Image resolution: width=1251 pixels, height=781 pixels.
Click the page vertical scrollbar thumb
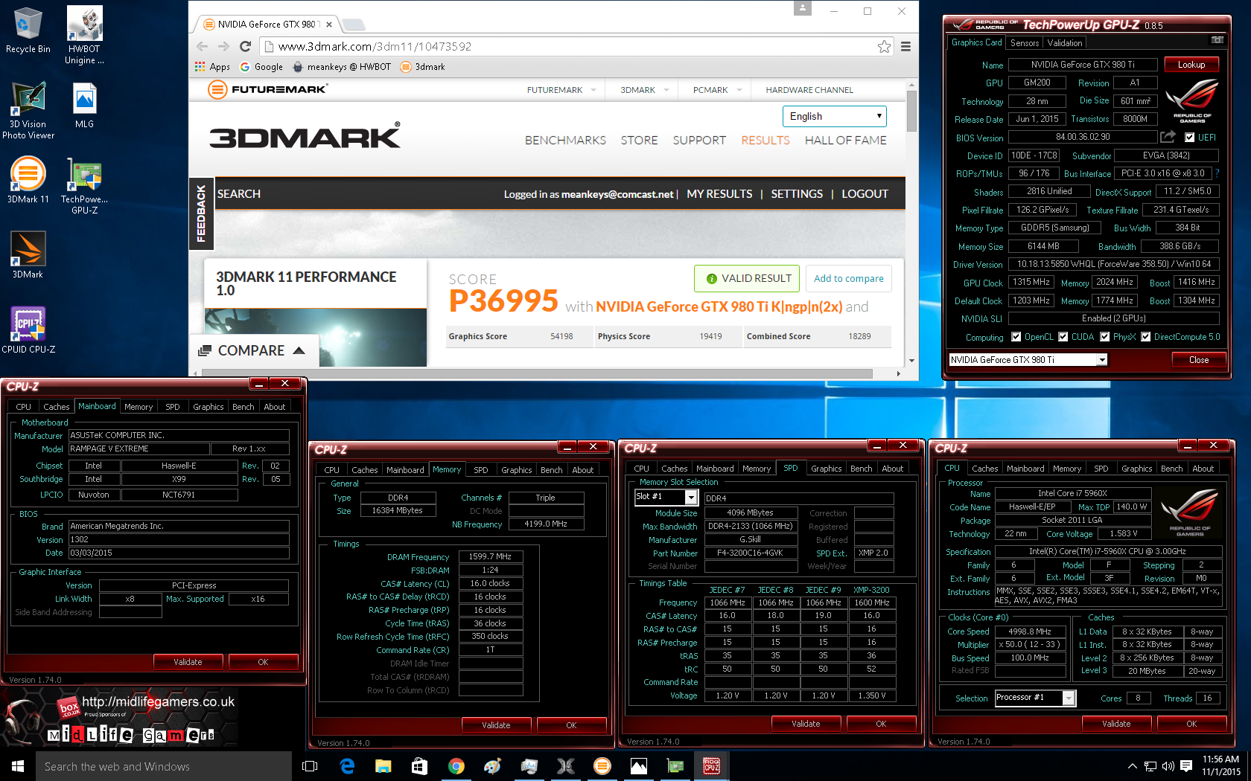tap(911, 112)
